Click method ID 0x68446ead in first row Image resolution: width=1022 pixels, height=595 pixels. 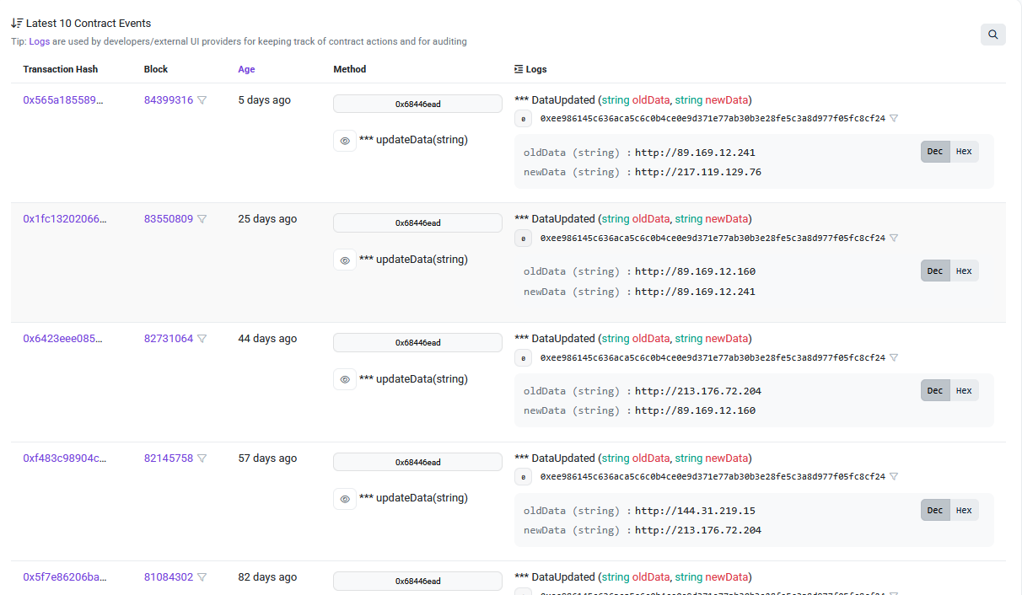(x=417, y=105)
